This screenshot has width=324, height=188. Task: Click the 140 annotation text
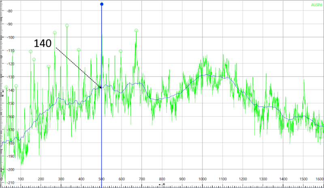click(43, 44)
